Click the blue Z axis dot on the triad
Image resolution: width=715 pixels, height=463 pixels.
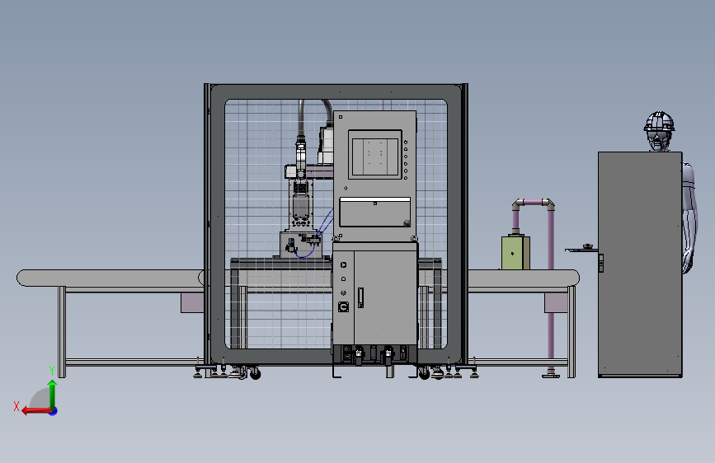(54, 411)
